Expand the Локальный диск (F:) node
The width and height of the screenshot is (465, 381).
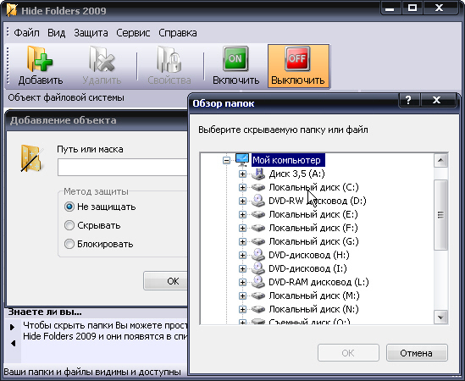[x=242, y=228]
